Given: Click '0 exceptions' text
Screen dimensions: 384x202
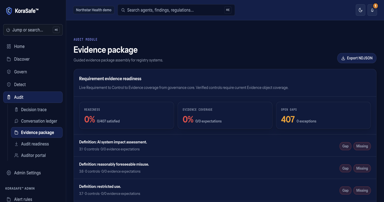Looking at the screenshot, I should (x=306, y=121).
